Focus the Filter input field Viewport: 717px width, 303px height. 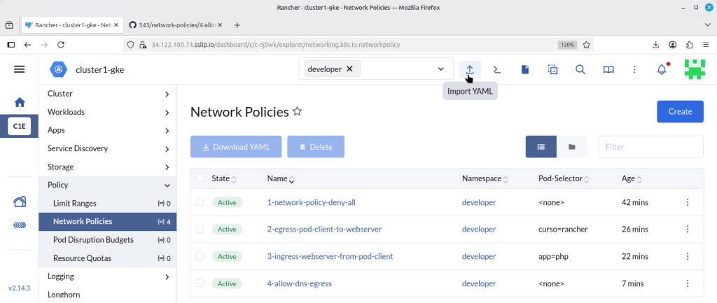(x=650, y=147)
